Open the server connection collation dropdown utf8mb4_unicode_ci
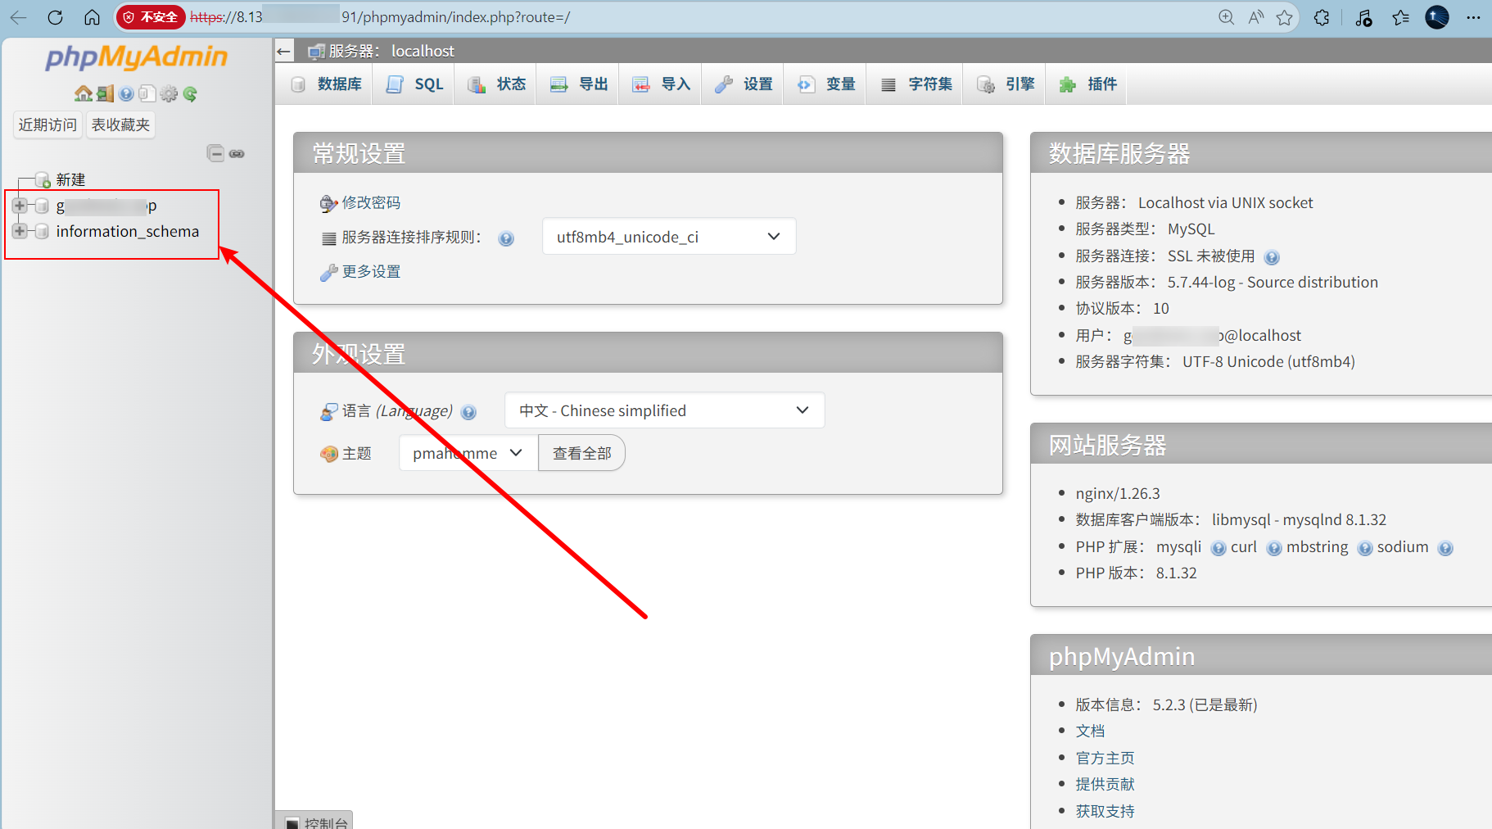 (x=669, y=237)
